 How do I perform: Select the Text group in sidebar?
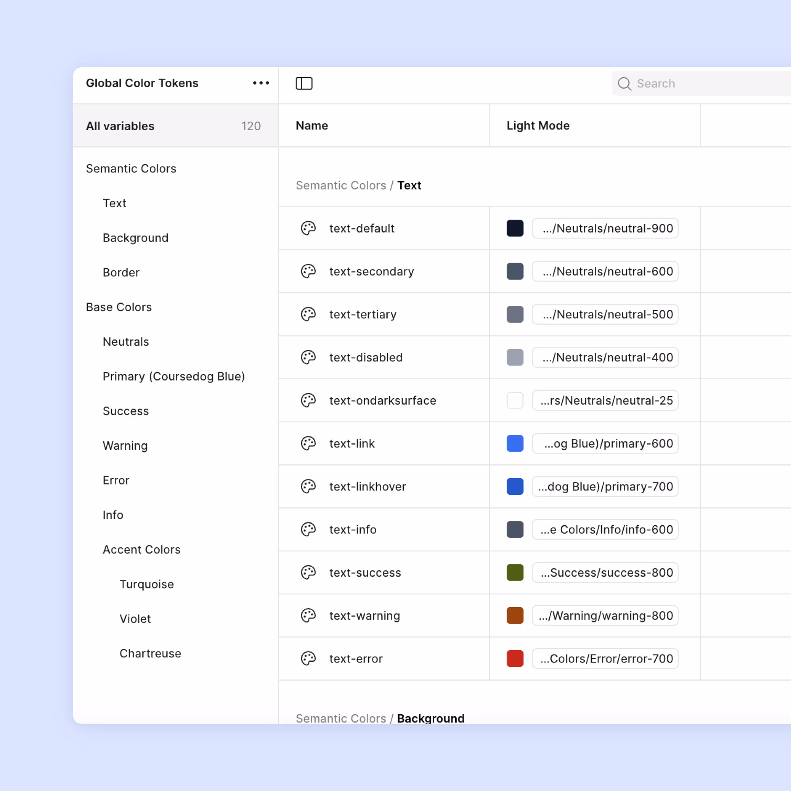tap(115, 203)
